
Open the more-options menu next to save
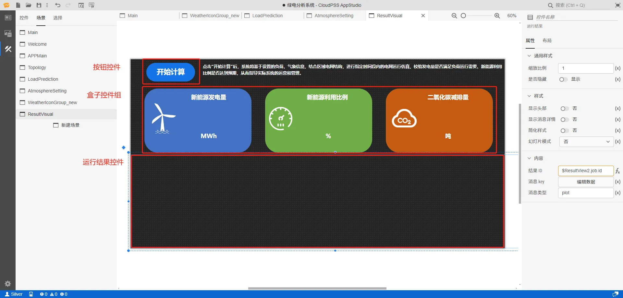click(x=47, y=5)
